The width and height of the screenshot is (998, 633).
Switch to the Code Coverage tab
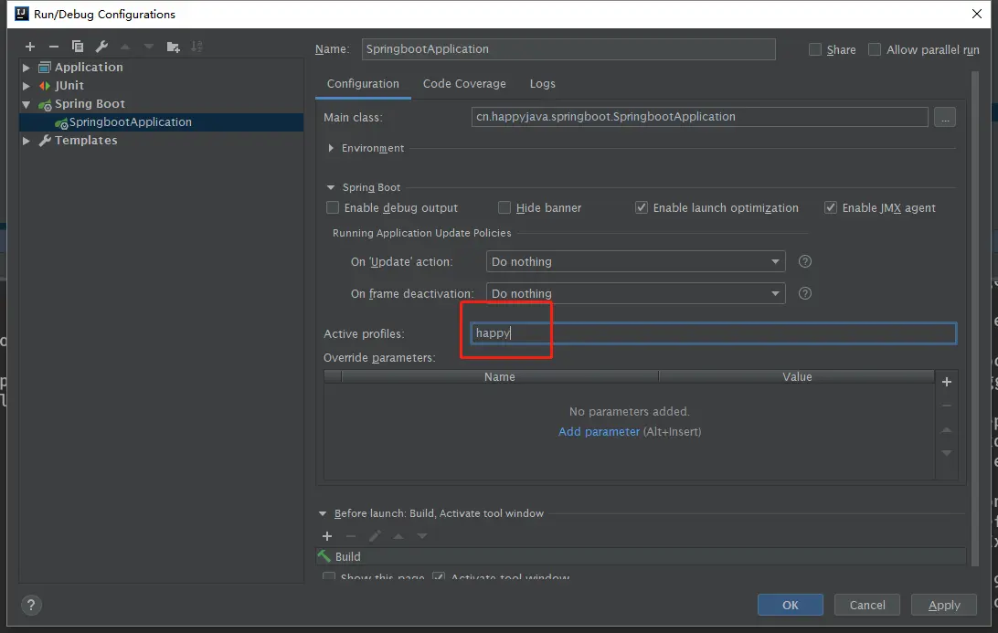(464, 84)
